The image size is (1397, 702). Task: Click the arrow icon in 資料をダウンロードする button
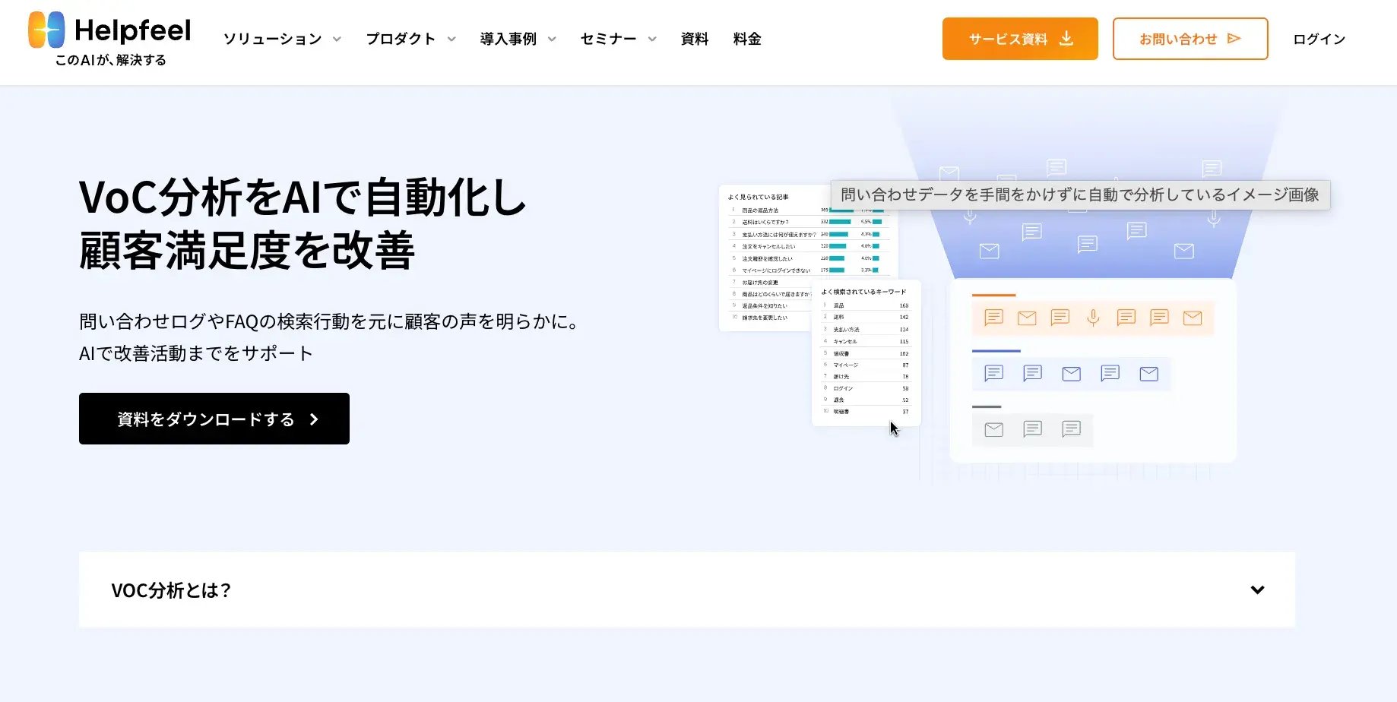click(x=314, y=419)
